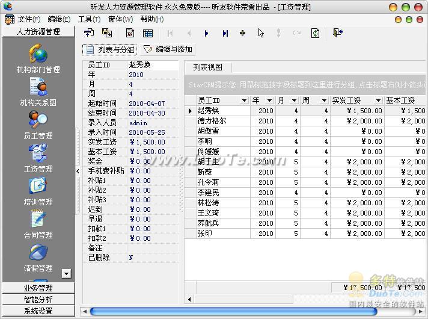Click the refresh document toolbar icon
The height and width of the screenshot is (319, 428).
315,33
